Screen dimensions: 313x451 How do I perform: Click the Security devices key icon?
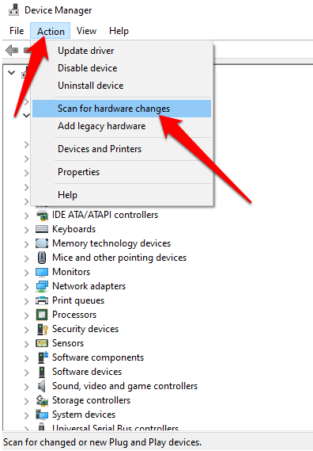(43, 330)
